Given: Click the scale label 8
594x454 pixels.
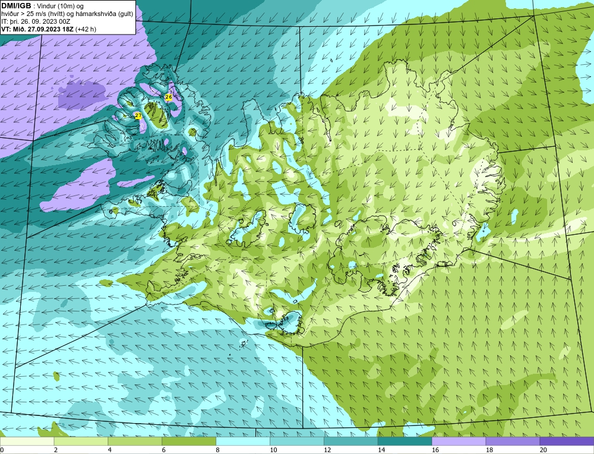Looking at the screenshot, I should tap(218, 450).
